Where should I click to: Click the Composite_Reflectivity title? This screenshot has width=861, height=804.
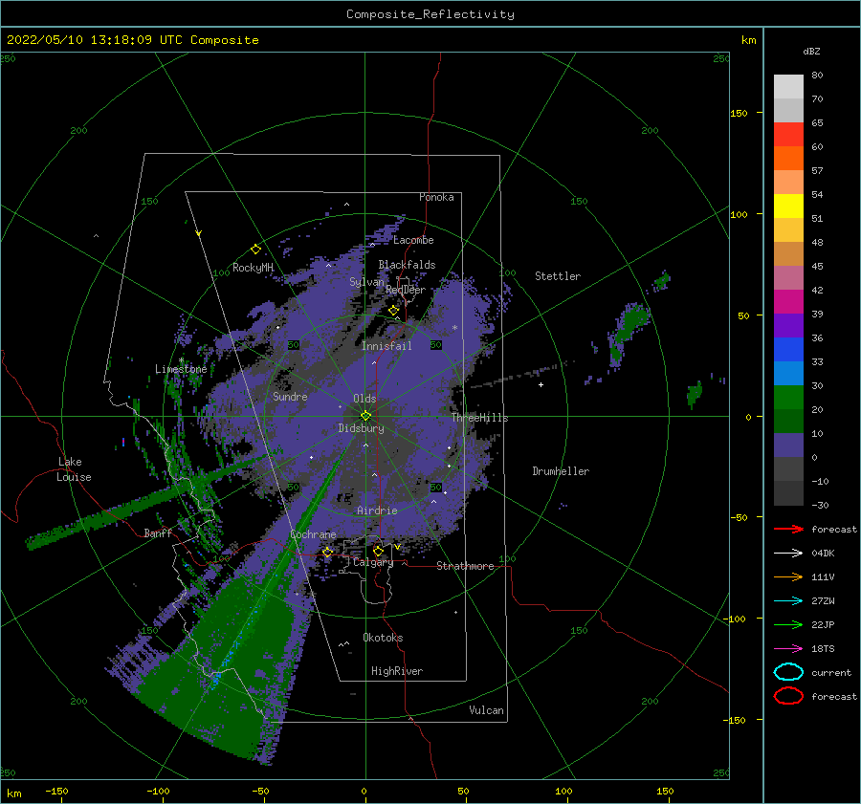(430, 14)
